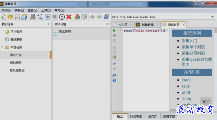Image resolution: width=217 pixels, height=120 pixels.
Task: Open the 查看(V) menu
Action: click(x=32, y=10)
